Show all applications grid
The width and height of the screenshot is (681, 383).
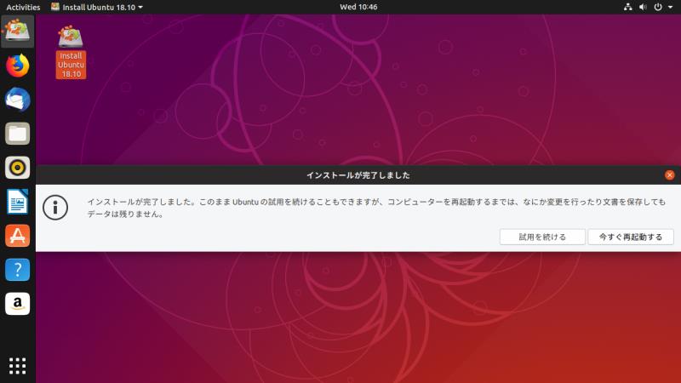tap(17, 365)
